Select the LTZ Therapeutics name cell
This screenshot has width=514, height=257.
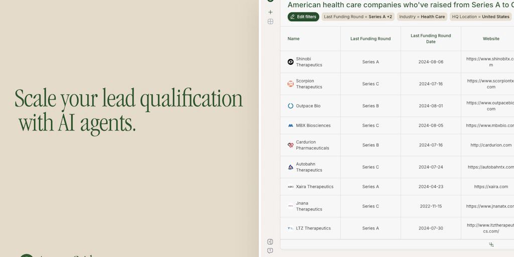click(310, 228)
